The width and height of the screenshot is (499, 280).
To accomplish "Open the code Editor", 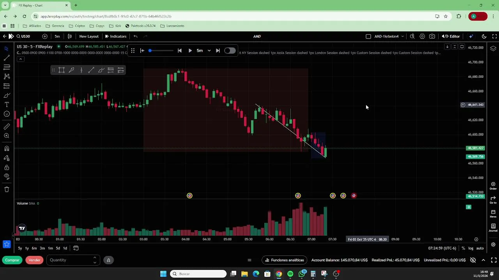I will pyautogui.click(x=451, y=36).
